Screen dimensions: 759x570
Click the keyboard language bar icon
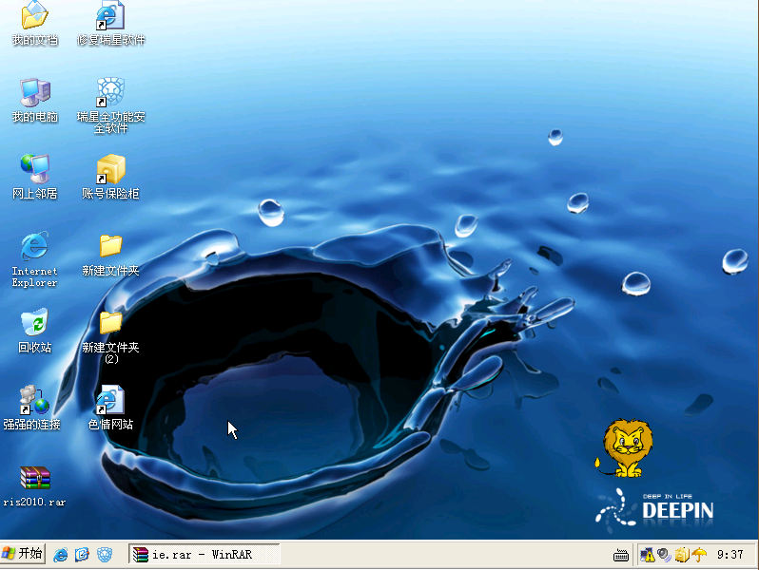(620, 556)
